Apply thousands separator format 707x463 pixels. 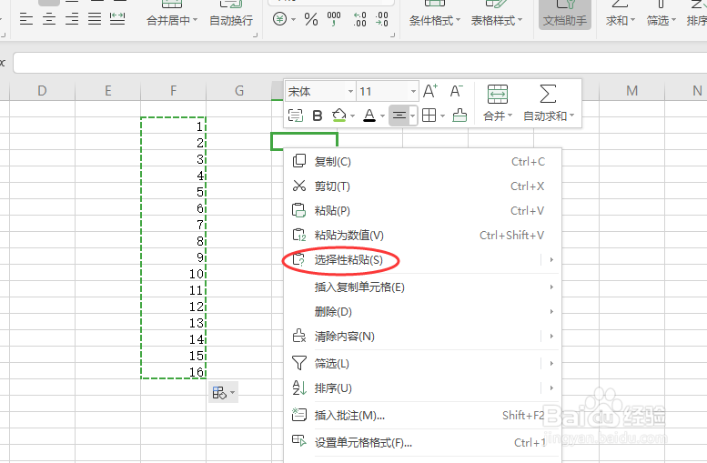point(334,19)
